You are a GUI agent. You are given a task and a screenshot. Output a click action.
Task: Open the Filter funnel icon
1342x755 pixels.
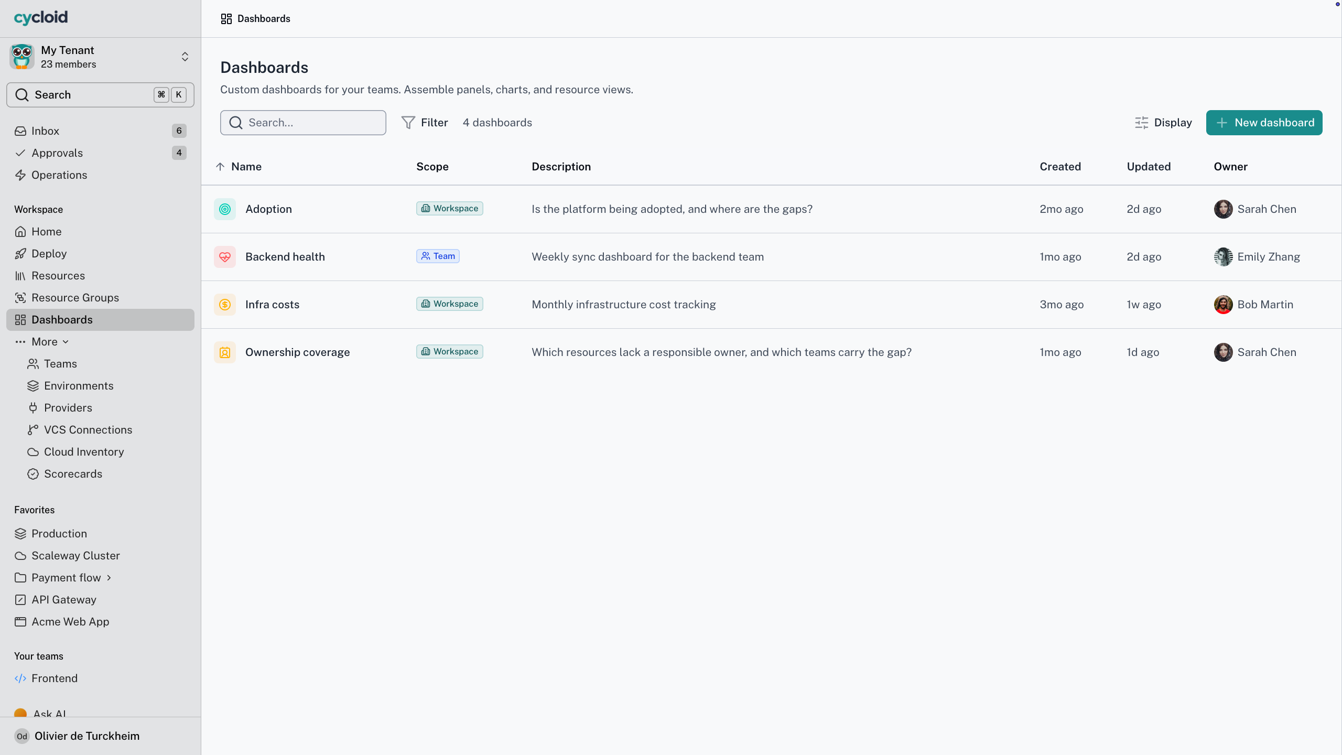click(x=408, y=123)
